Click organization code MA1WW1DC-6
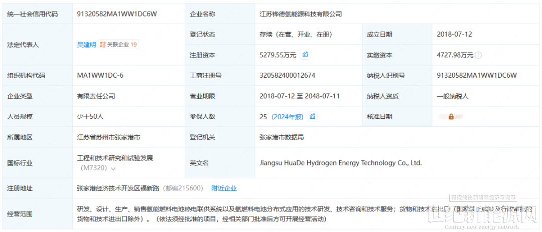The height and width of the screenshot is (232, 542). click(x=100, y=76)
